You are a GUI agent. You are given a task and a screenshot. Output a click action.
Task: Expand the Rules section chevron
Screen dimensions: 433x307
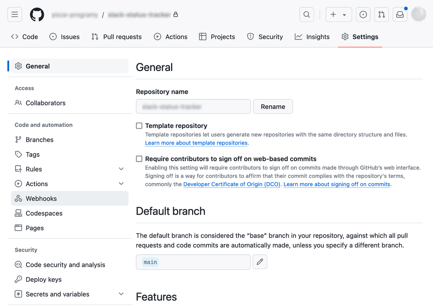coord(121,169)
